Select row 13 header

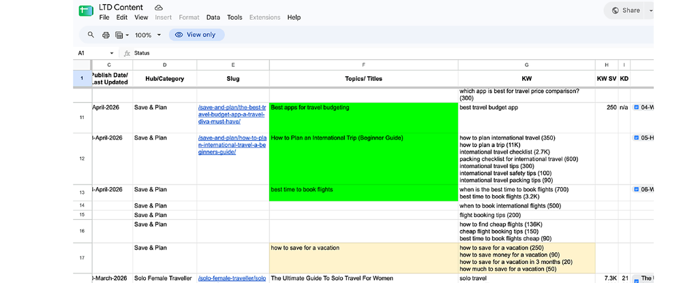point(82,193)
